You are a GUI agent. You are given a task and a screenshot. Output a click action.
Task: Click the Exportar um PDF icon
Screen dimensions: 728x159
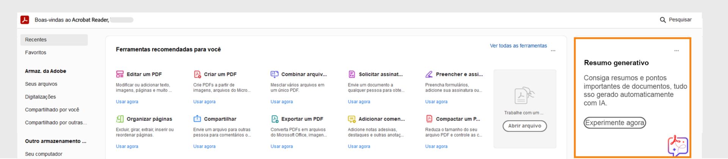275,119
